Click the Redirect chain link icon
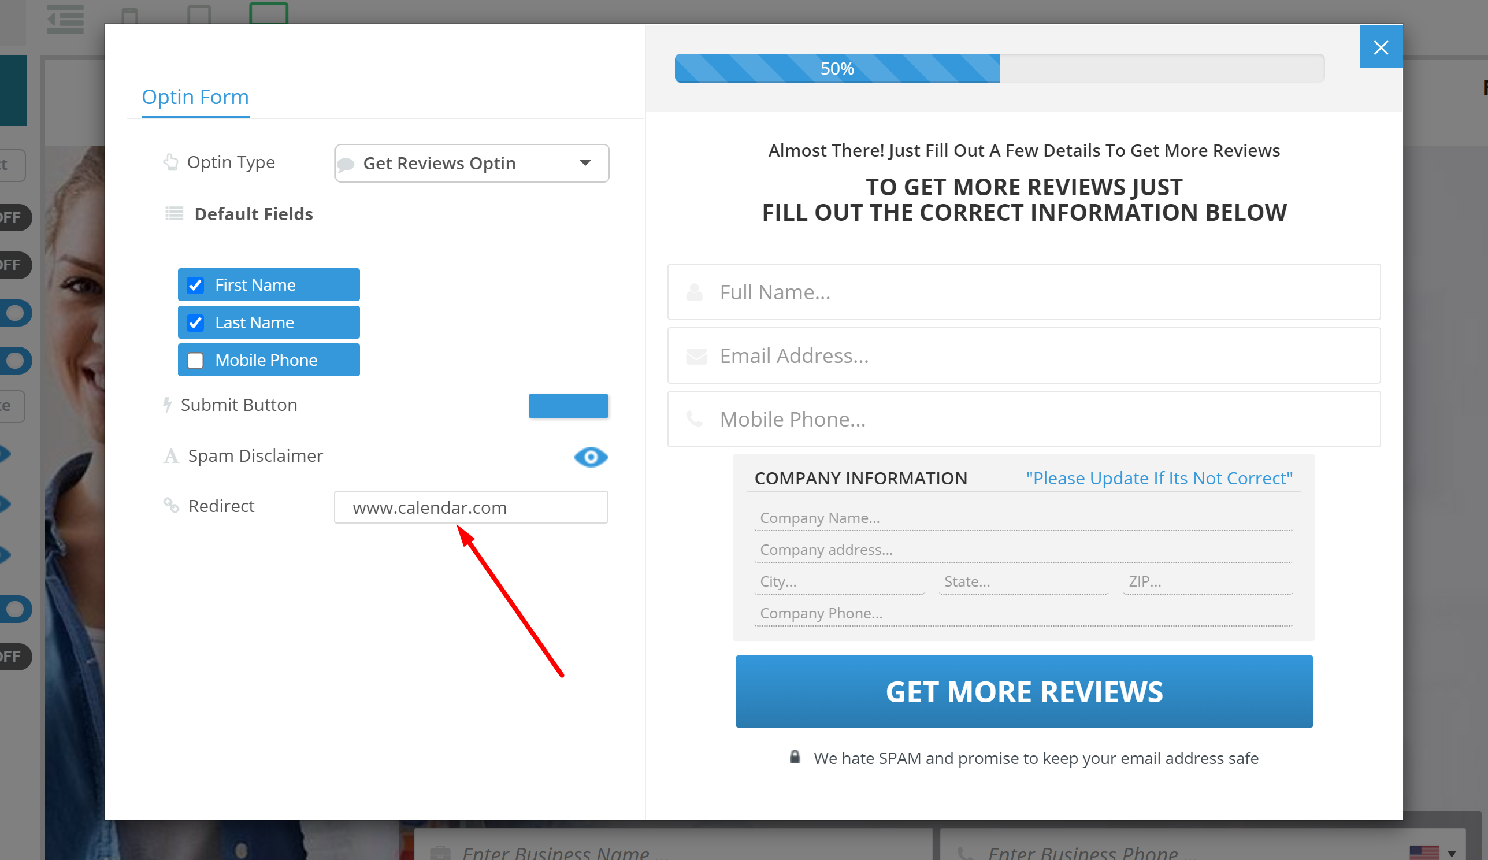This screenshot has width=1488, height=860. click(x=171, y=506)
